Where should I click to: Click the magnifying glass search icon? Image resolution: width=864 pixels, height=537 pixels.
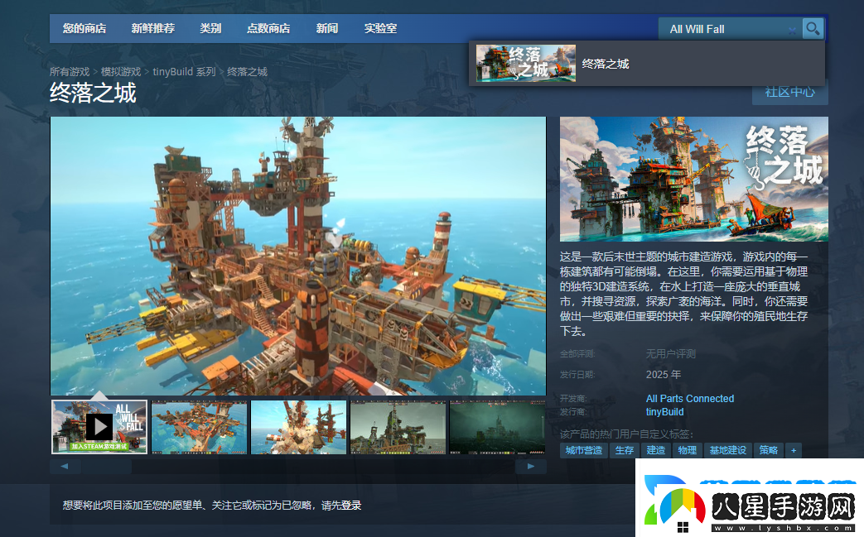coord(813,28)
